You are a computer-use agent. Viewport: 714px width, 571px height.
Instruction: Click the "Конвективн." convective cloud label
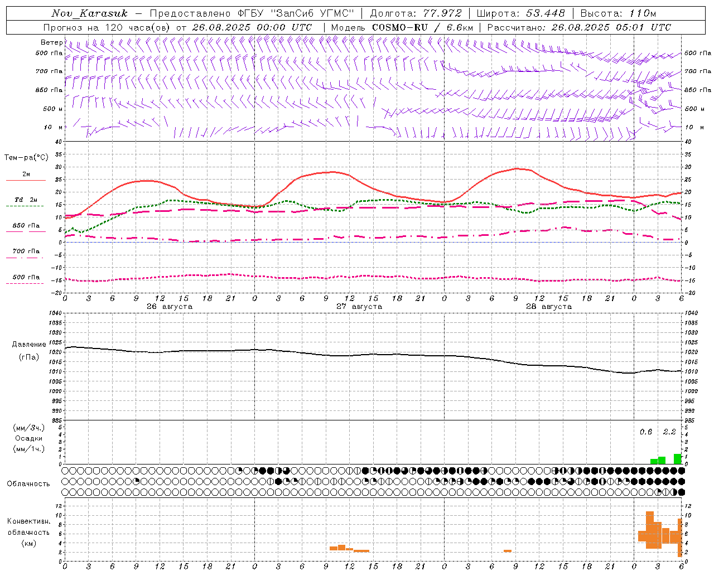pos(28,521)
